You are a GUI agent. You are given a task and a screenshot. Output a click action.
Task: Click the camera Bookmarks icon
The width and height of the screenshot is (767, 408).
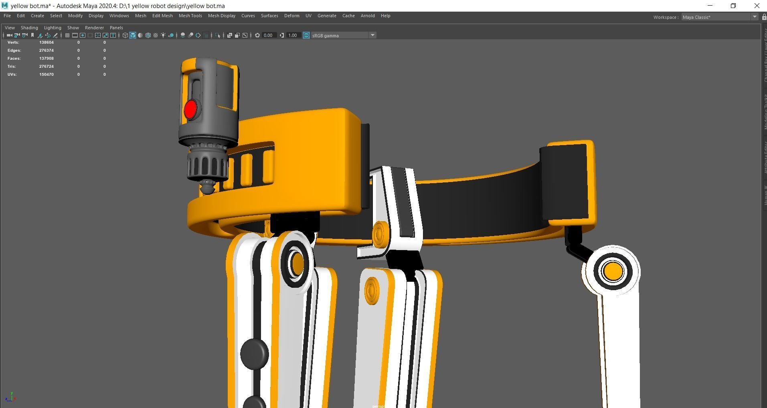point(32,35)
